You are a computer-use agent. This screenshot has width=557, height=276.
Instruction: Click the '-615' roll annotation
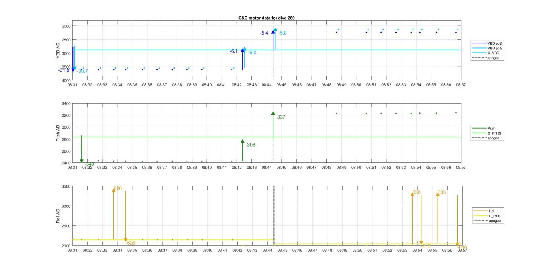426,246
